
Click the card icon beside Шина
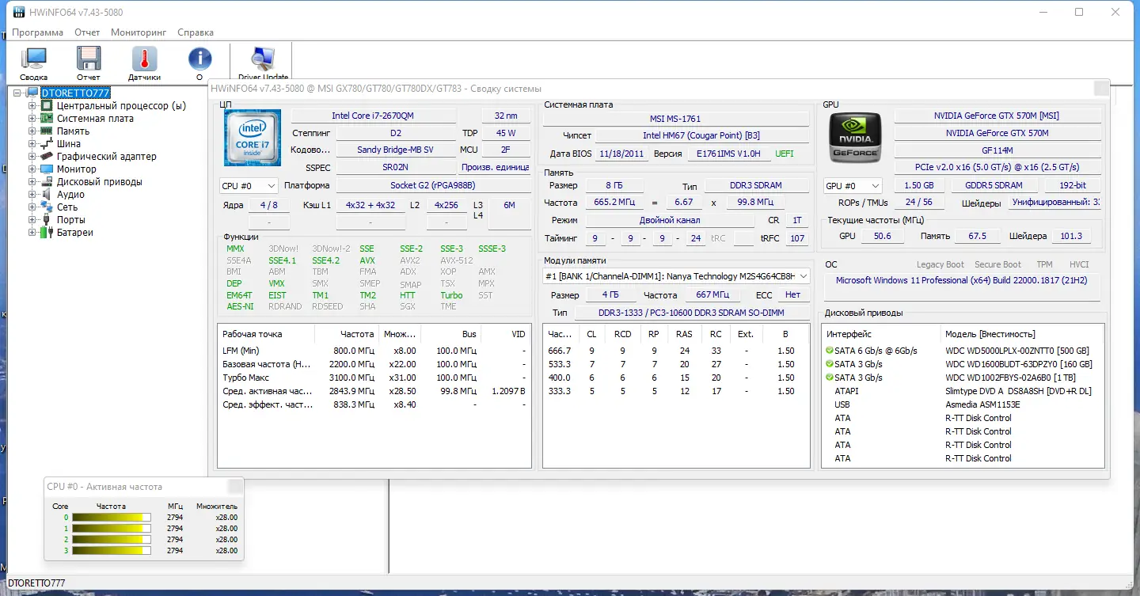point(47,144)
